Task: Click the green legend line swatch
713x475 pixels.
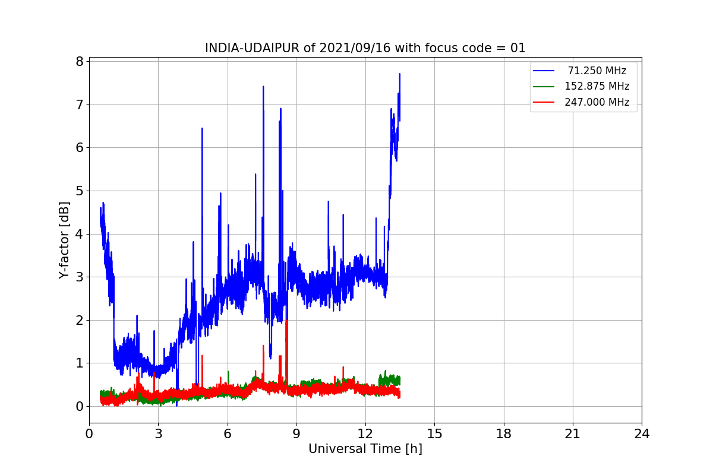Action: point(544,87)
